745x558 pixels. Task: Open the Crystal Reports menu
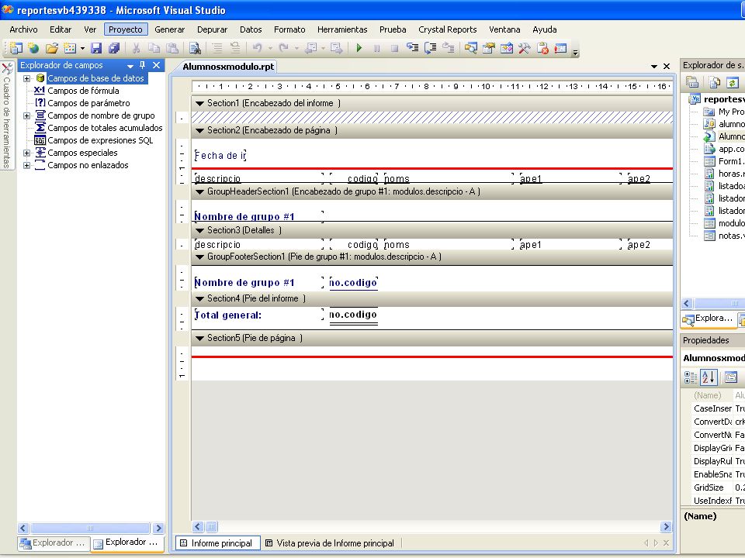point(448,29)
